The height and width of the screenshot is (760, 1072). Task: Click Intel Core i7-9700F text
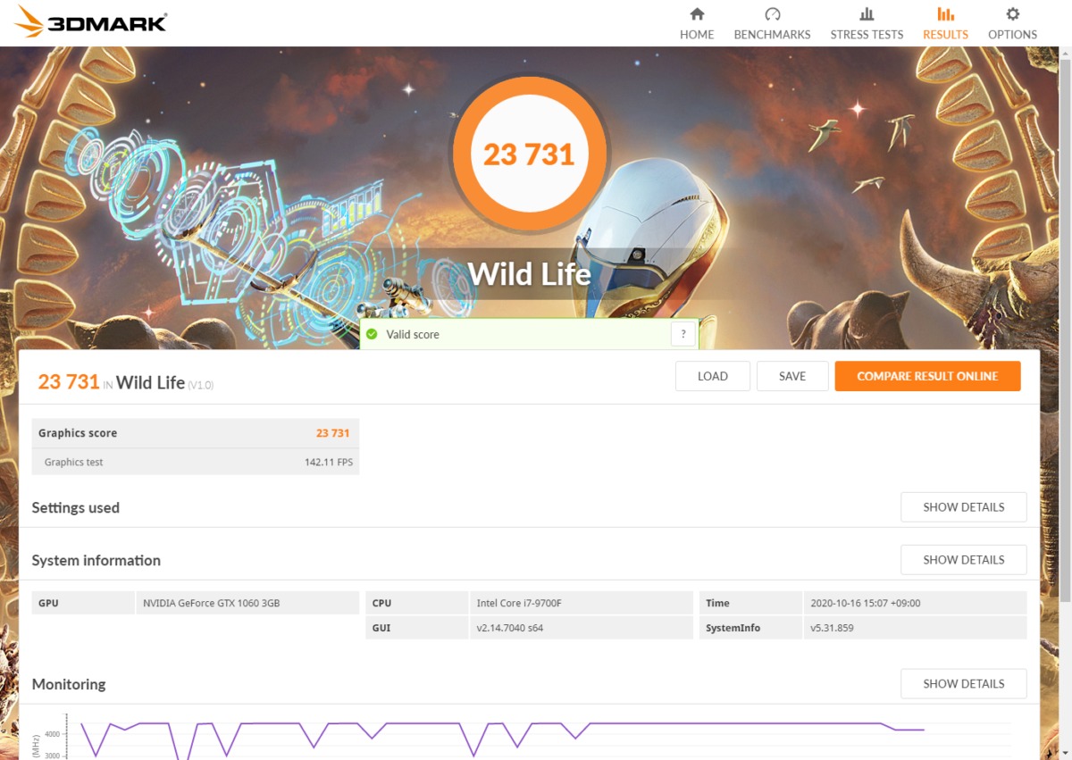click(519, 603)
